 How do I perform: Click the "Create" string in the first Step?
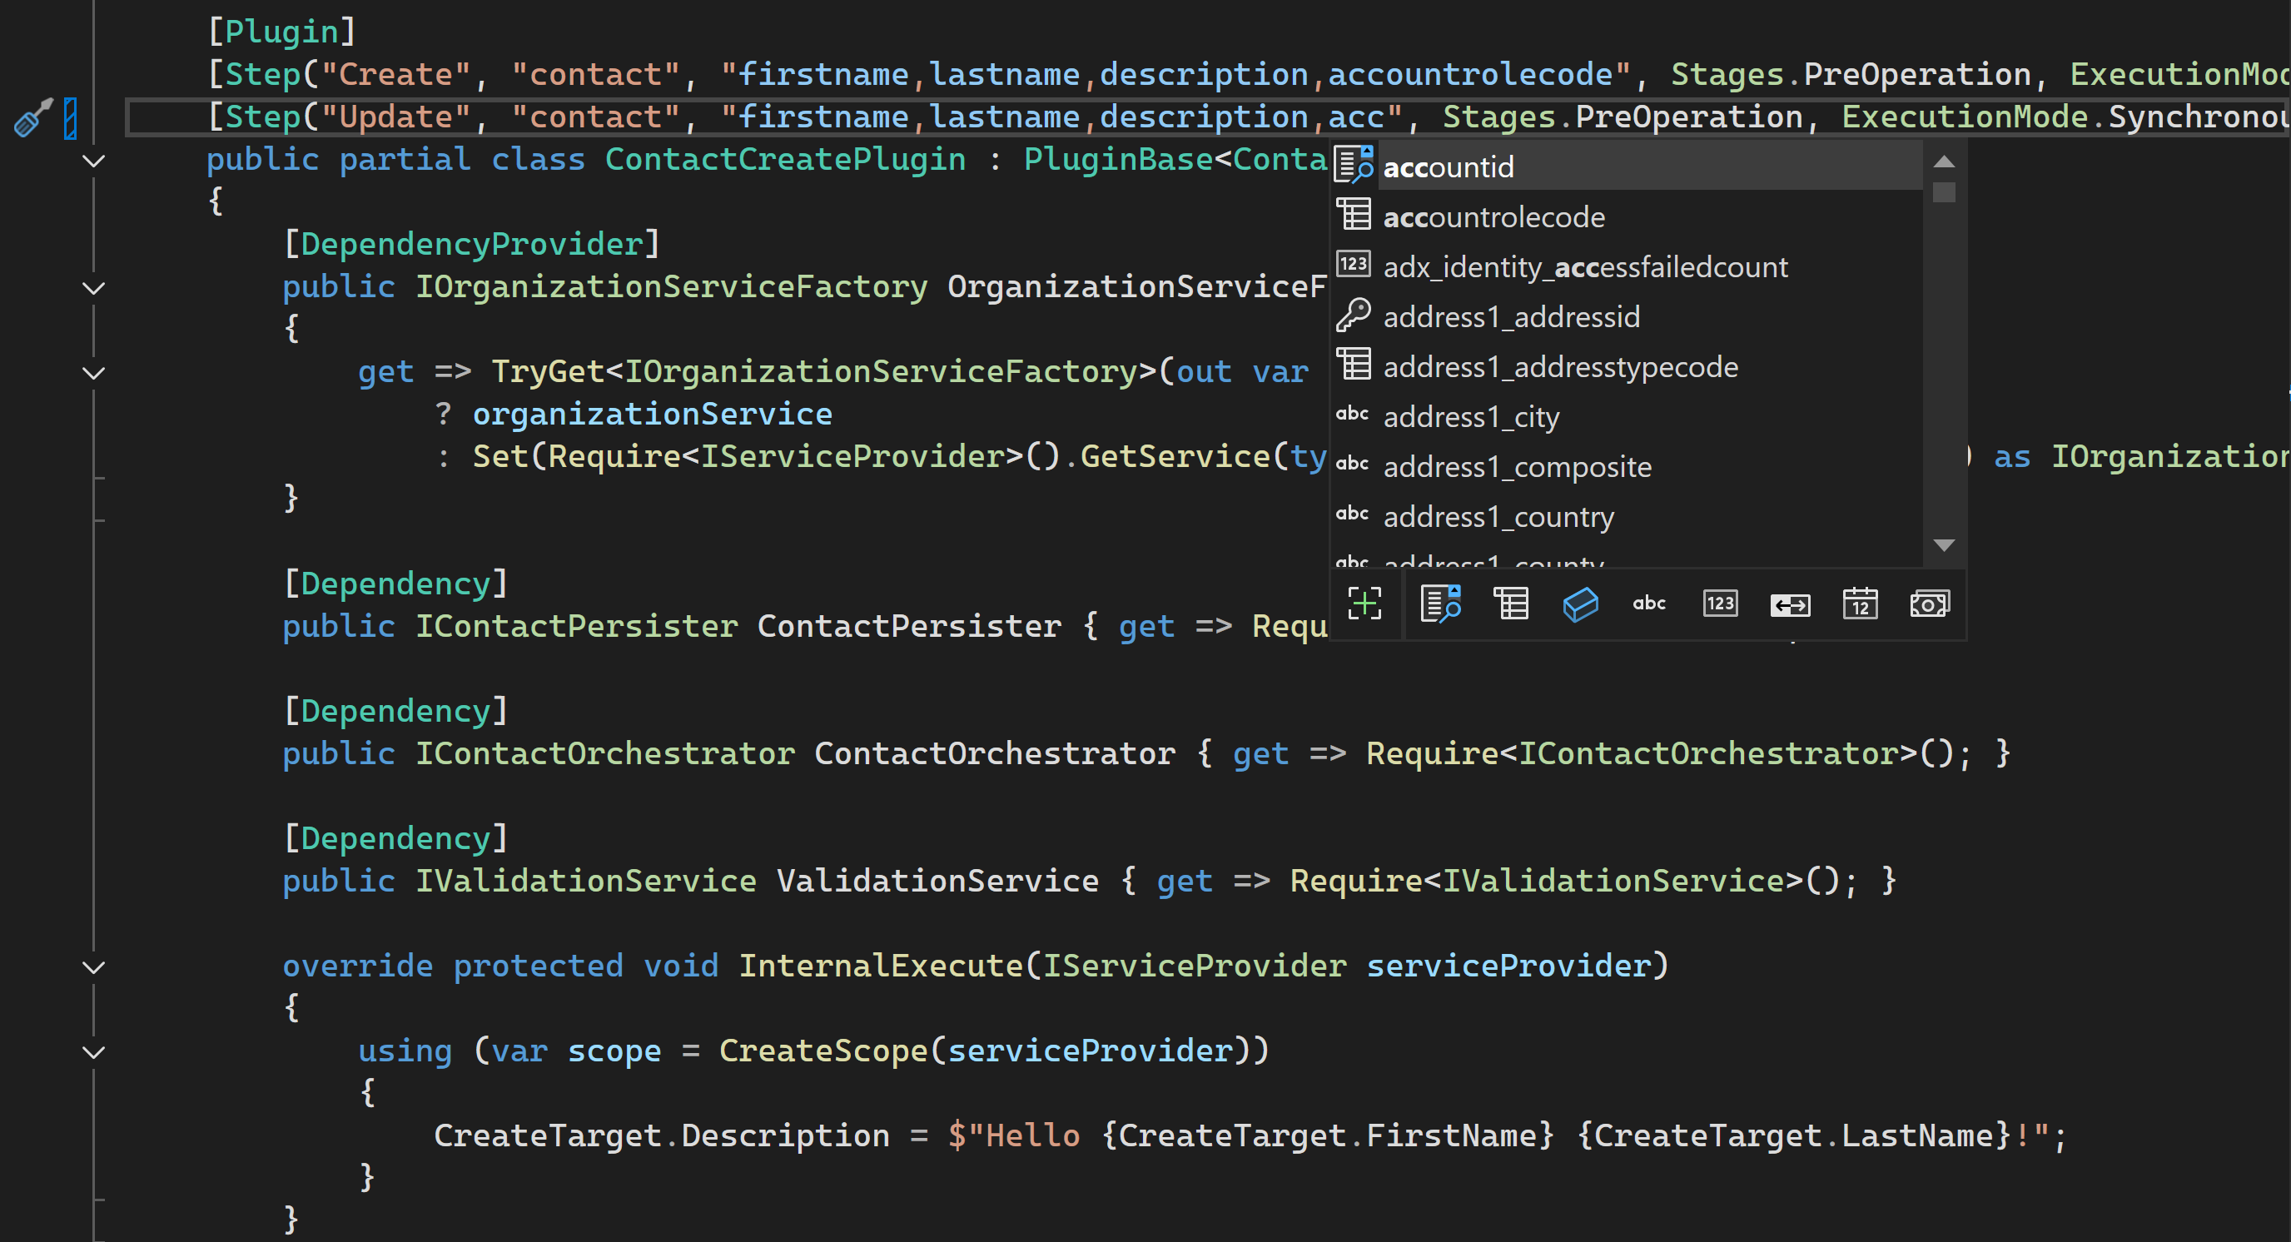(x=395, y=75)
